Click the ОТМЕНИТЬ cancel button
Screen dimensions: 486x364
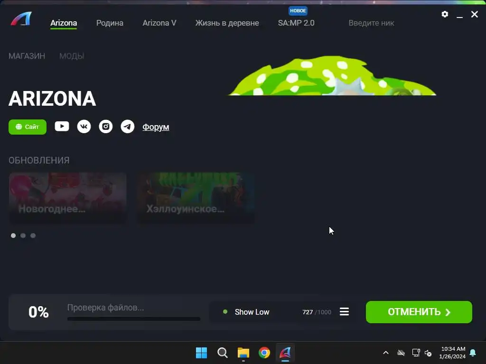point(419,312)
